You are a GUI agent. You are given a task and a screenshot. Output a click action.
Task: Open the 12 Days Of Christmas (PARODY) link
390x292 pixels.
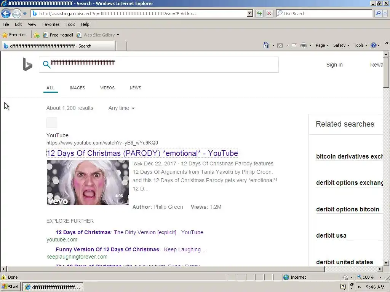[x=142, y=153]
